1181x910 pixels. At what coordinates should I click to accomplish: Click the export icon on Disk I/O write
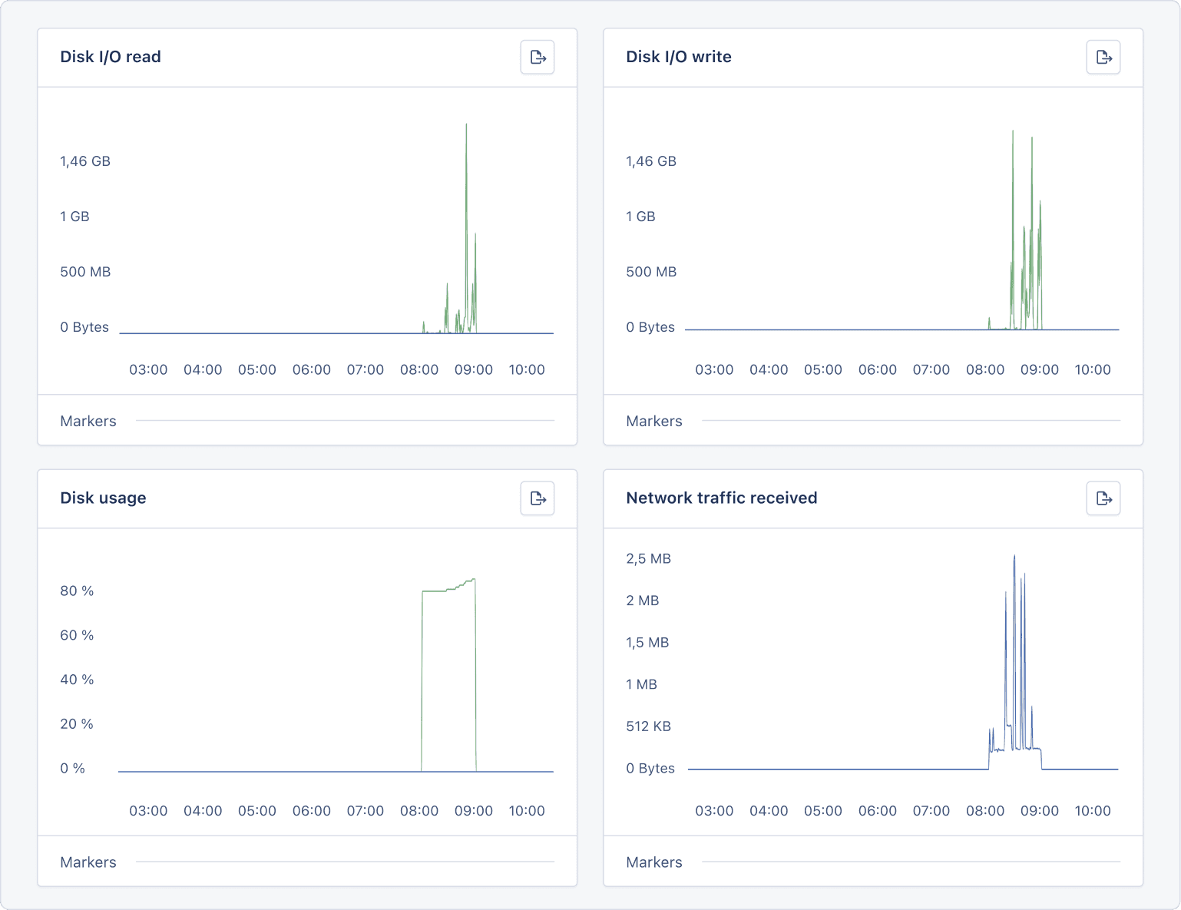(x=1103, y=58)
